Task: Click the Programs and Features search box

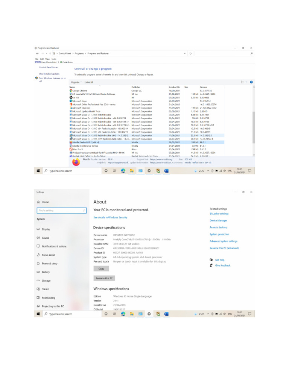Action: click(224, 53)
